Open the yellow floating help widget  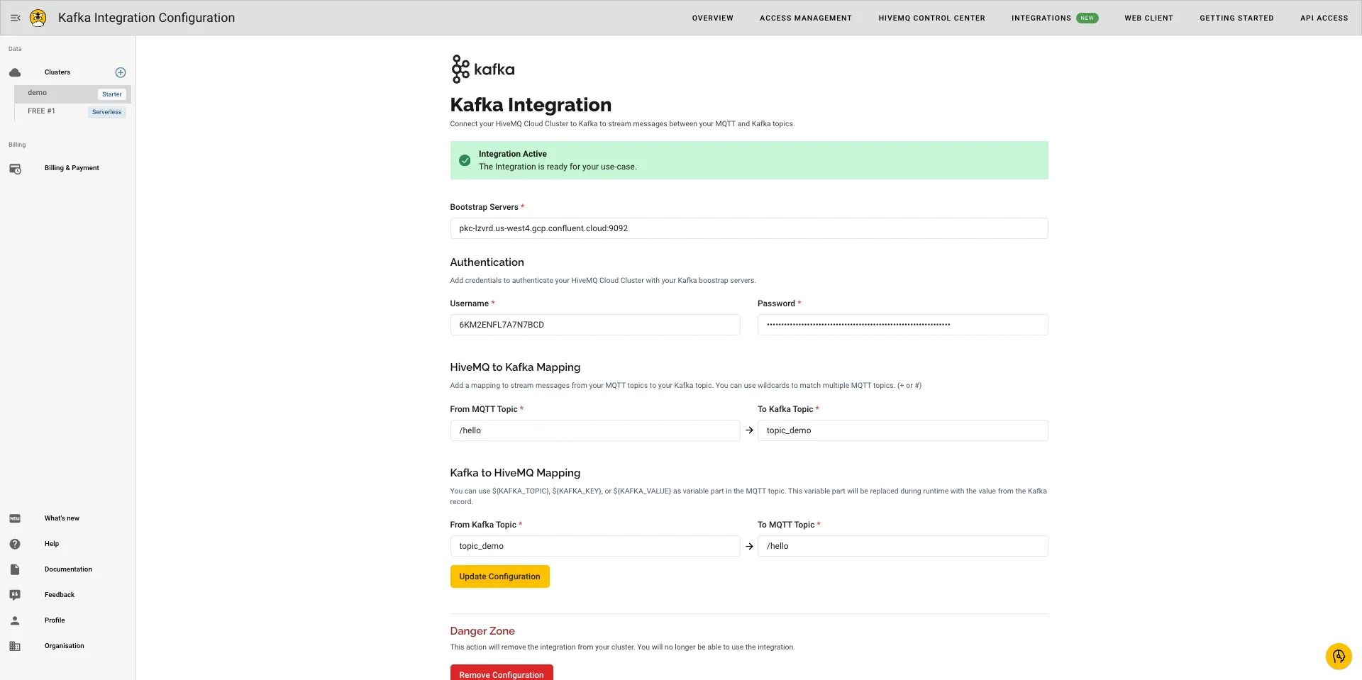1339,656
